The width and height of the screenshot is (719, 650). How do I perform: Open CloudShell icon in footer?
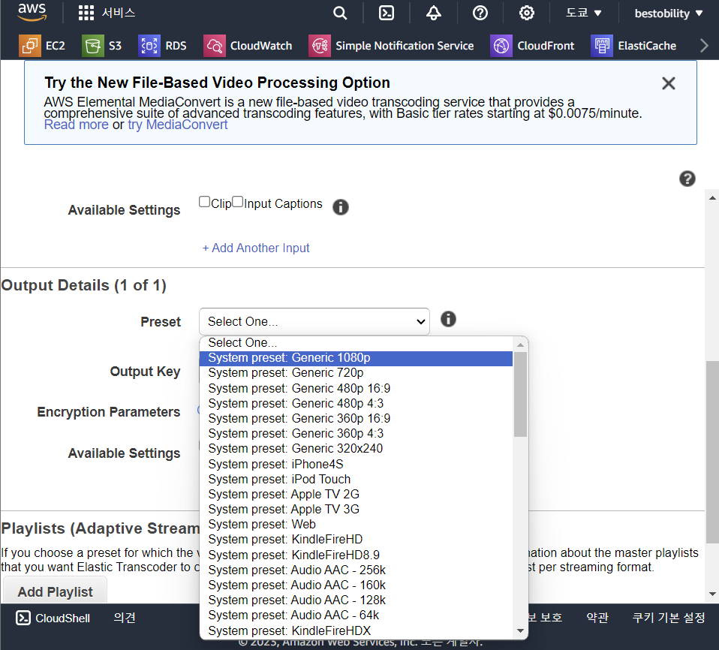(23, 618)
